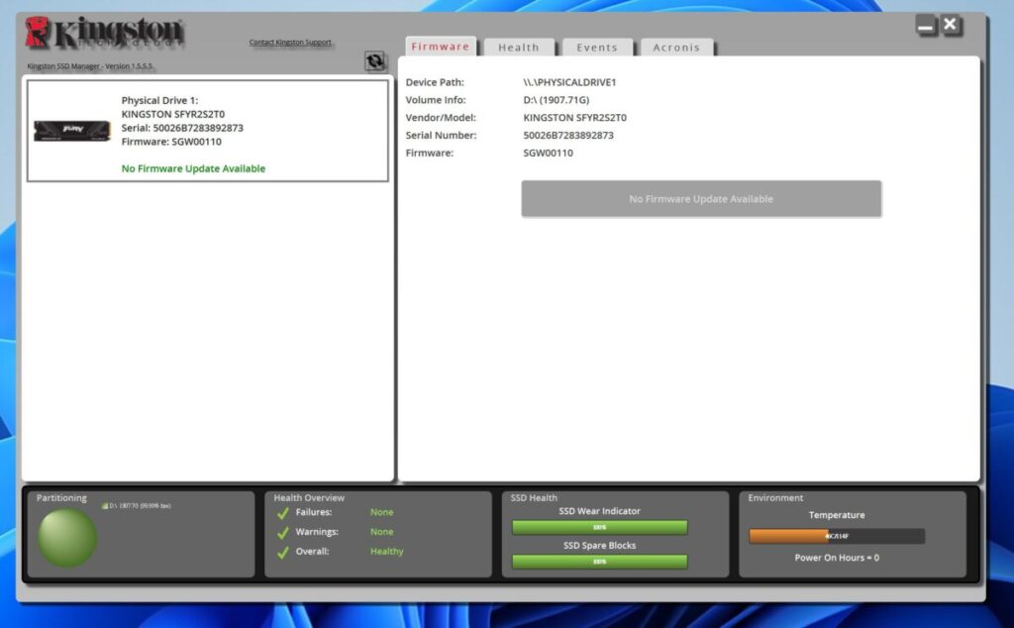Click the Serial line in drive list
This screenshot has width=1014, height=628.
pos(182,128)
